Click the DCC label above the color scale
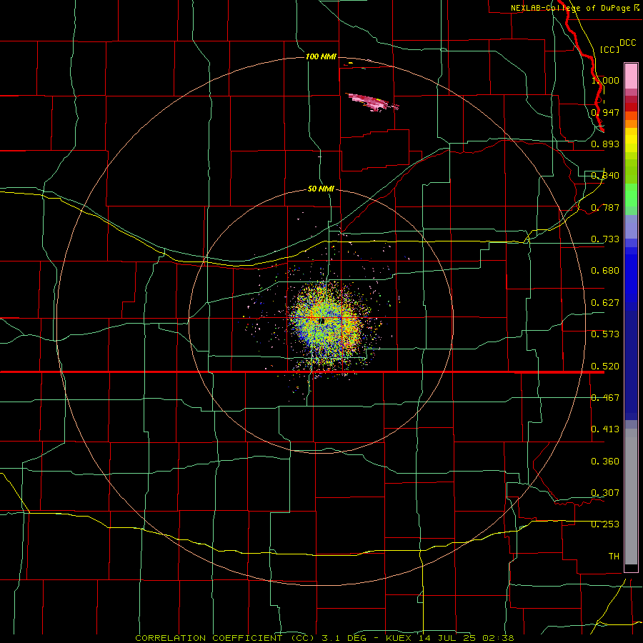The height and width of the screenshot is (643, 643). tap(627, 43)
